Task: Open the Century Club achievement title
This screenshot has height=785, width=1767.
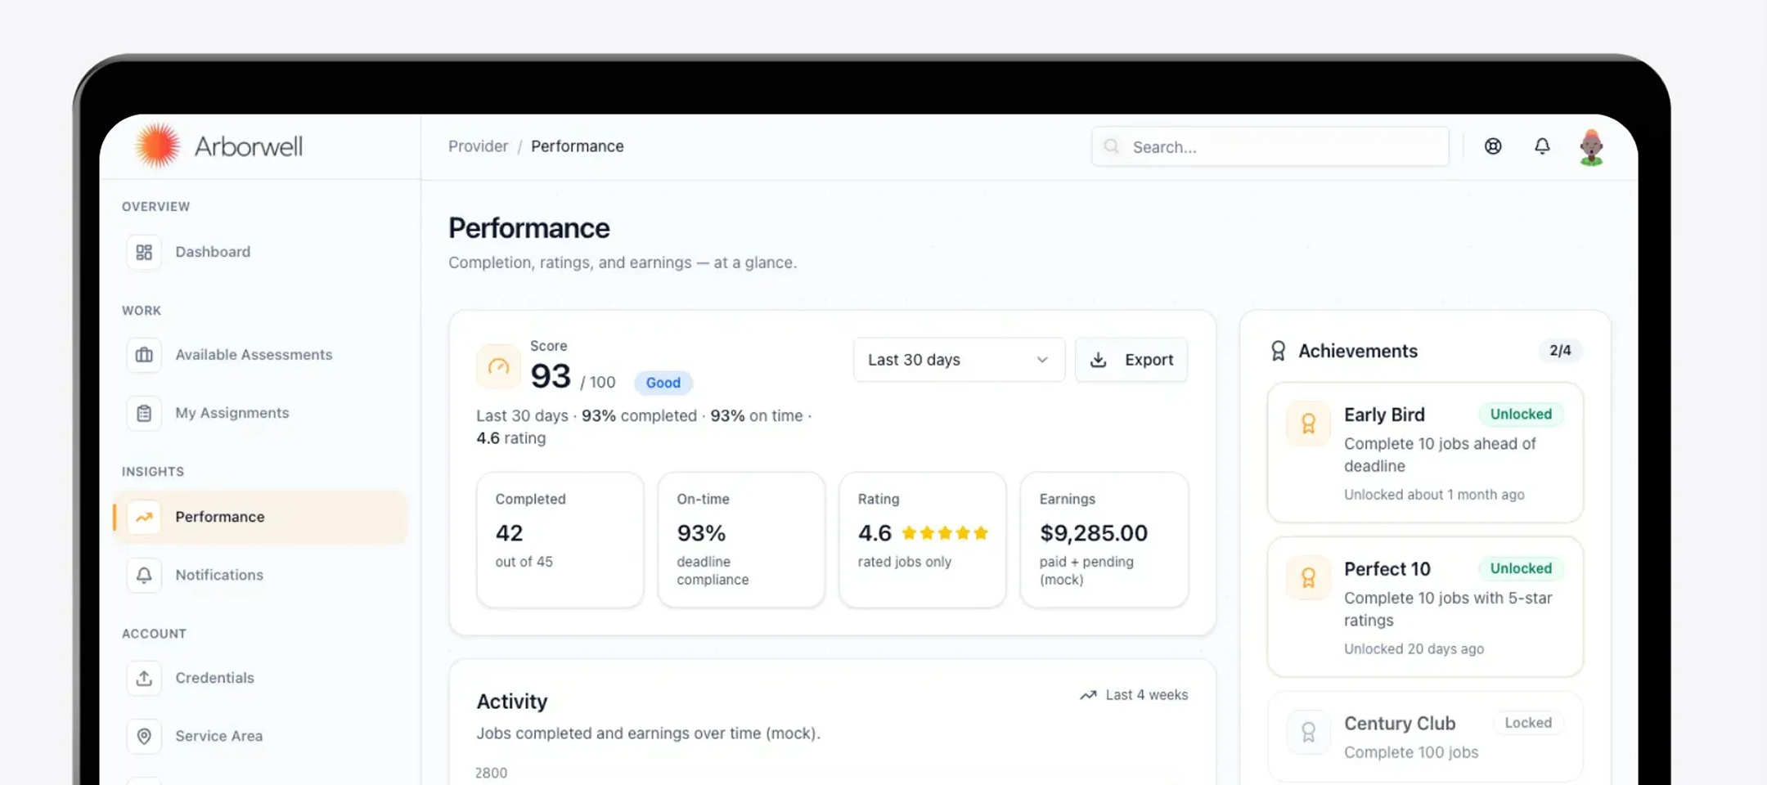Action: point(1400,724)
